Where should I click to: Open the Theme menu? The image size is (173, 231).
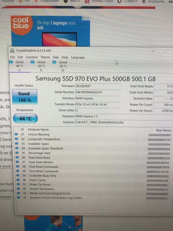point(45,57)
